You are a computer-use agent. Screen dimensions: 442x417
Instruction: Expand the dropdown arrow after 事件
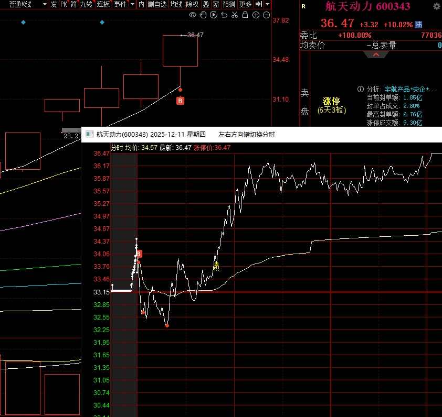tap(132, 4)
